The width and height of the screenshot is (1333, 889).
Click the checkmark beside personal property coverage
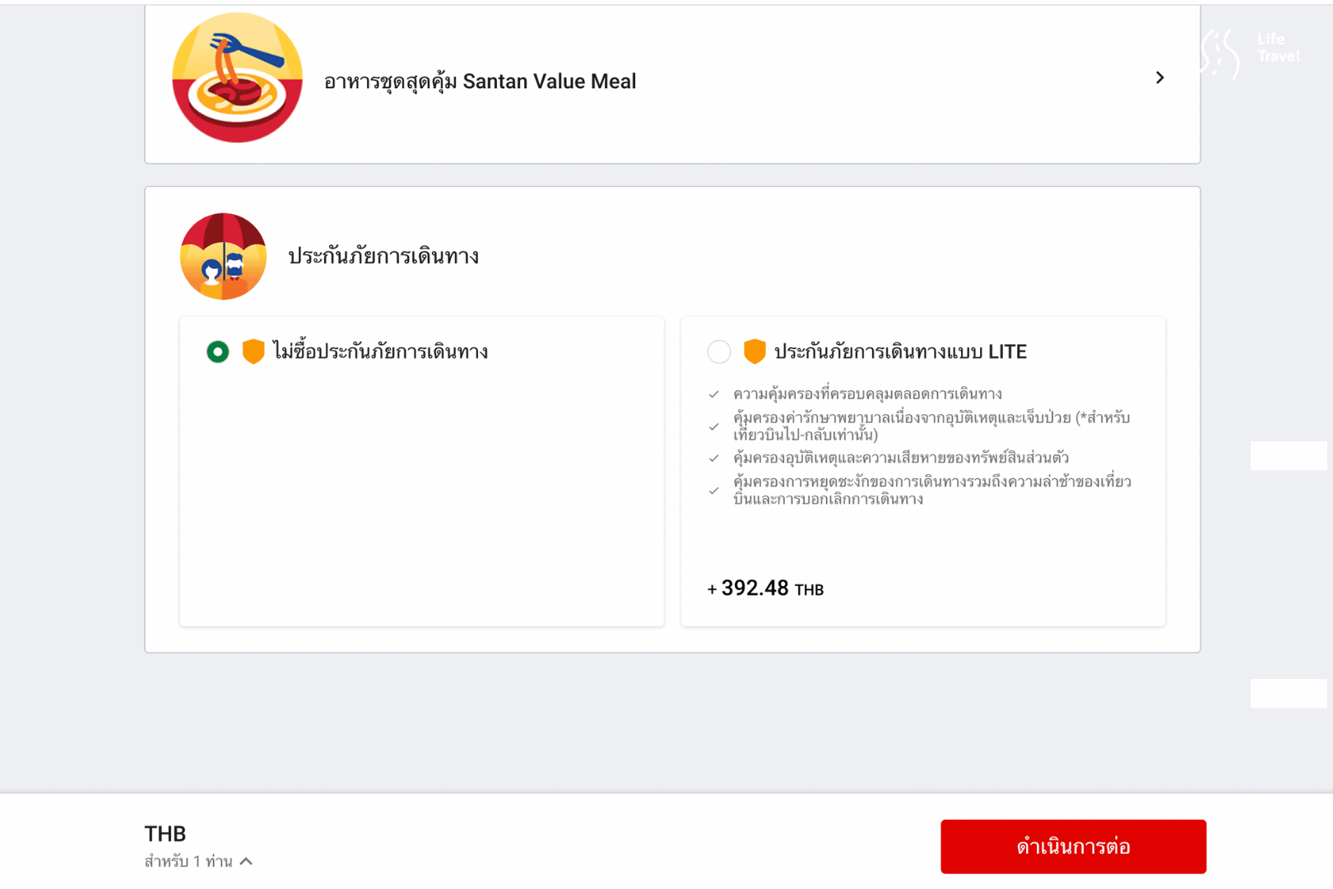pos(713,458)
